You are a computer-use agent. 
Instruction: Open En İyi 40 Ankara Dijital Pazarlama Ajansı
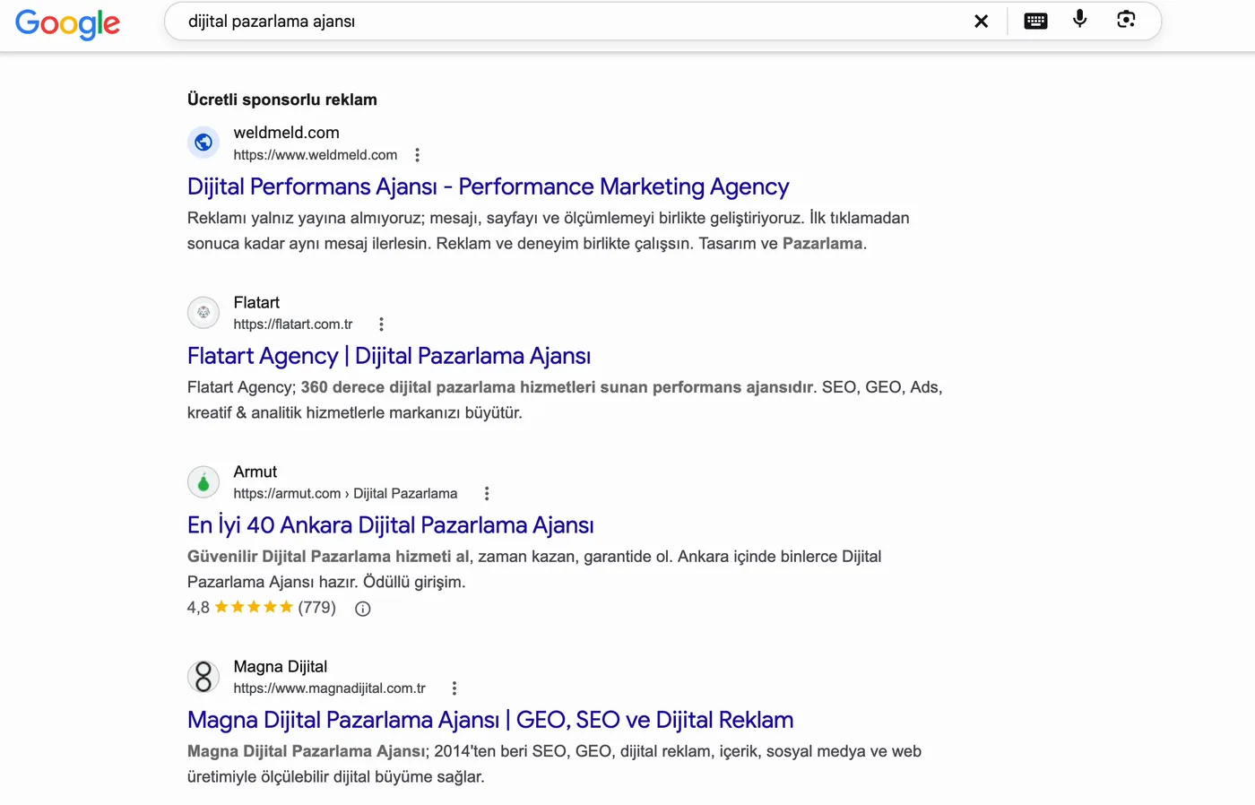pos(391,525)
